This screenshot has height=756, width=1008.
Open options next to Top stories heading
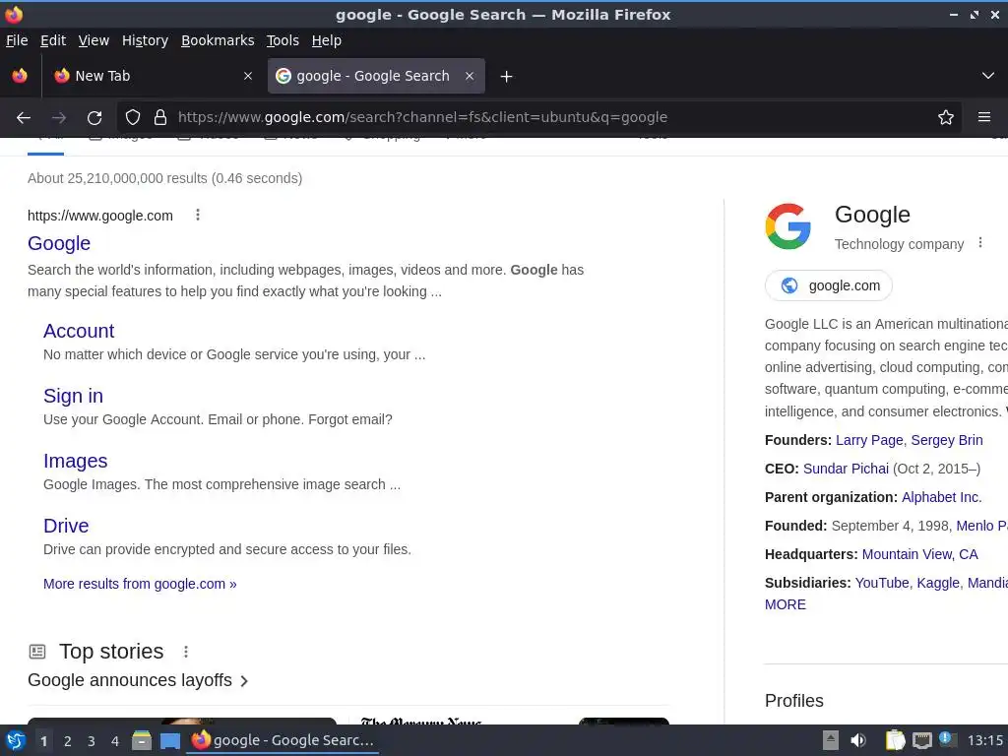[186, 652]
